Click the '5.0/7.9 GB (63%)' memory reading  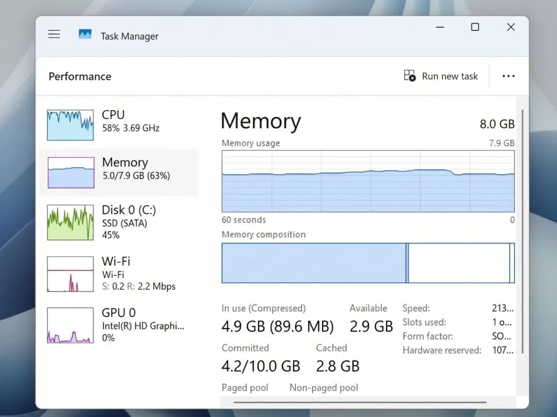coord(136,176)
